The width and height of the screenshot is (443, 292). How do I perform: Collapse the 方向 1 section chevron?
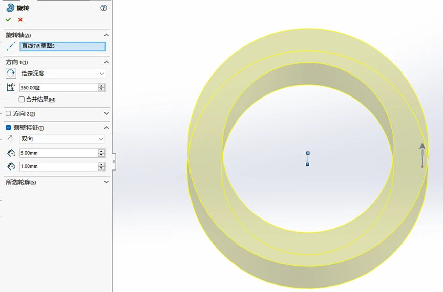pos(106,62)
